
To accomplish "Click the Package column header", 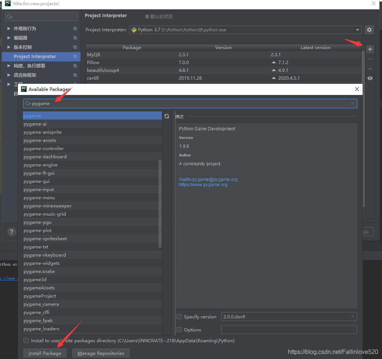I will click(132, 47).
